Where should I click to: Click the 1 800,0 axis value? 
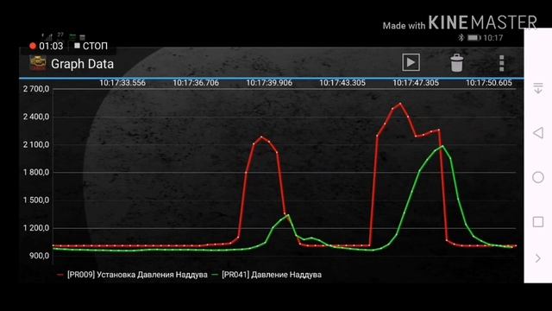(36, 173)
